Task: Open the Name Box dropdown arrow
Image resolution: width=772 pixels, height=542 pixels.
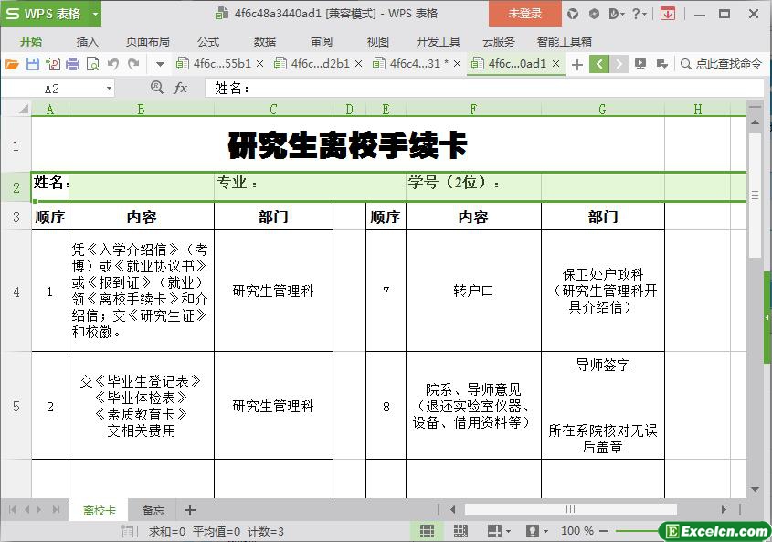Action: 109,89
